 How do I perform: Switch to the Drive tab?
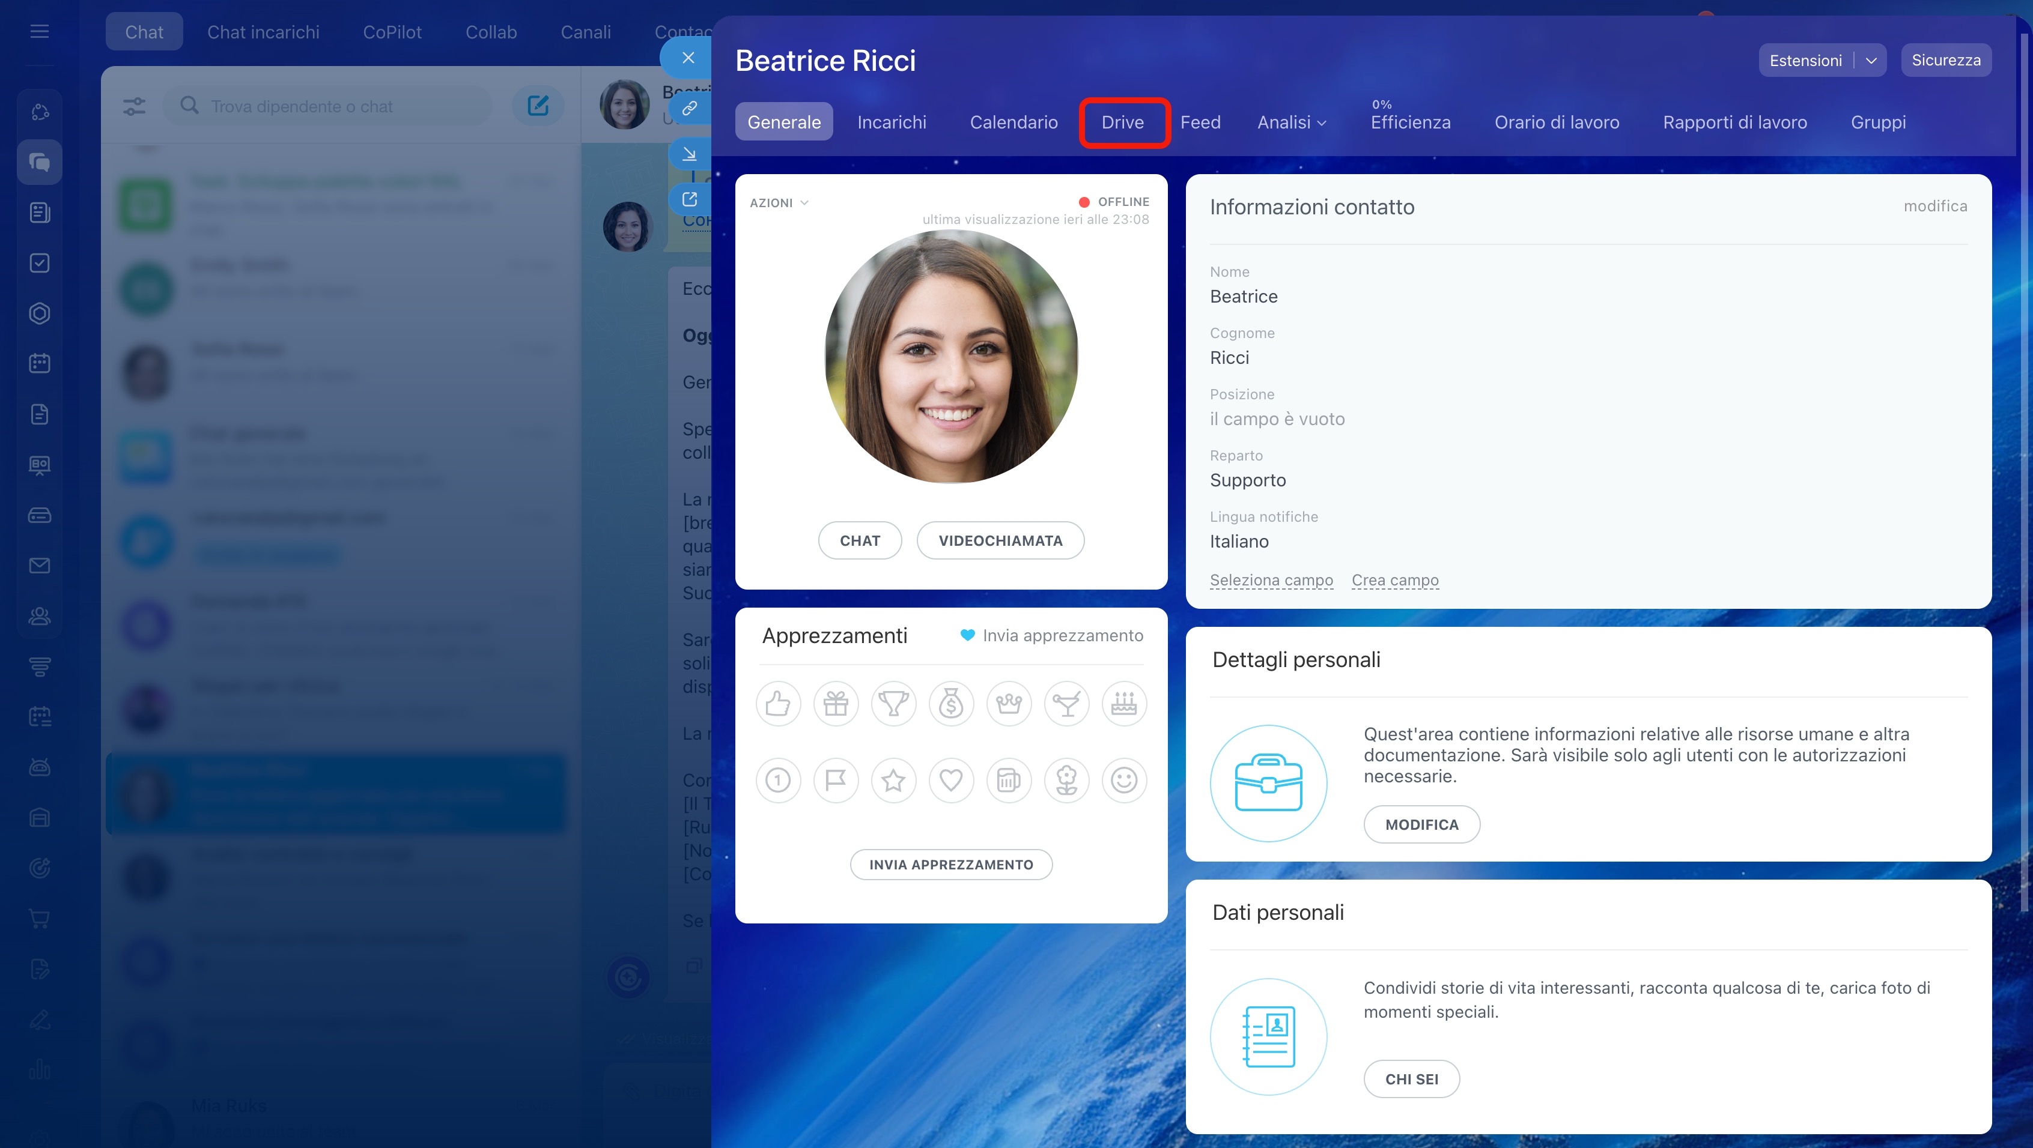click(x=1122, y=122)
